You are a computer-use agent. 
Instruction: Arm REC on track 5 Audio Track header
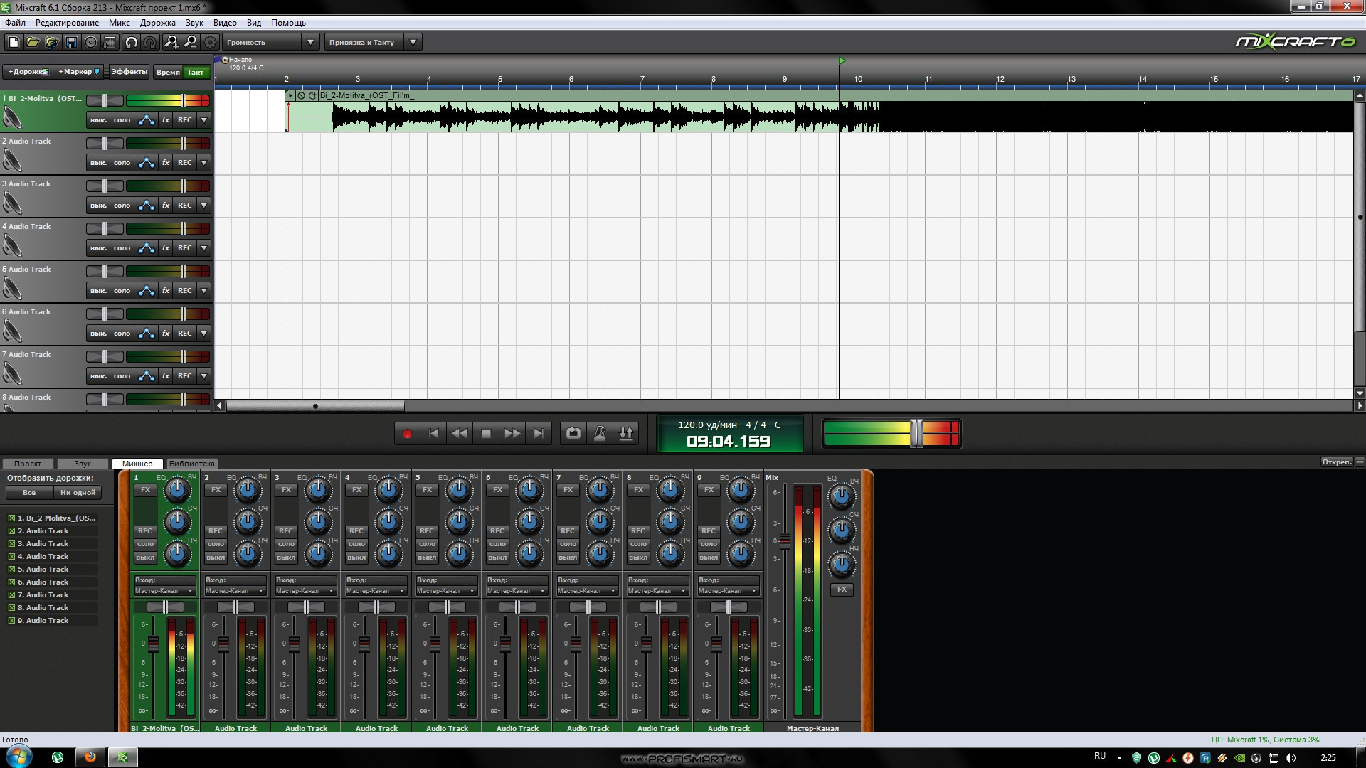tap(185, 291)
